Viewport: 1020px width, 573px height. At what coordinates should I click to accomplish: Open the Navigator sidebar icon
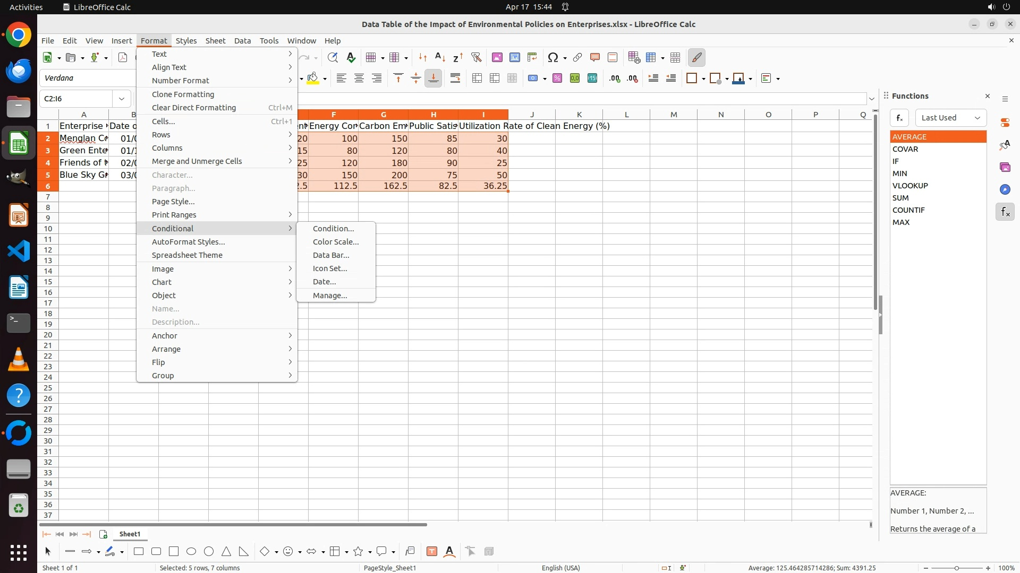click(x=1005, y=190)
